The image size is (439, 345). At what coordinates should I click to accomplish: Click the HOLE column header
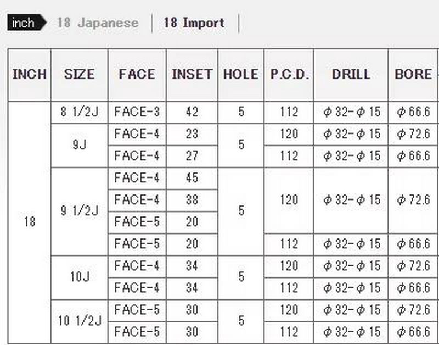pos(240,75)
